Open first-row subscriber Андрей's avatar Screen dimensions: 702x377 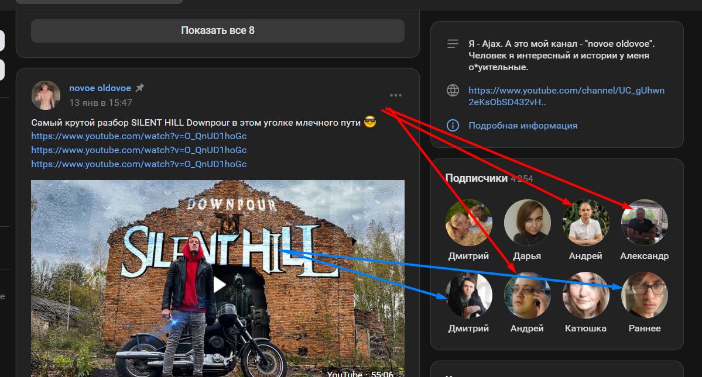585,223
